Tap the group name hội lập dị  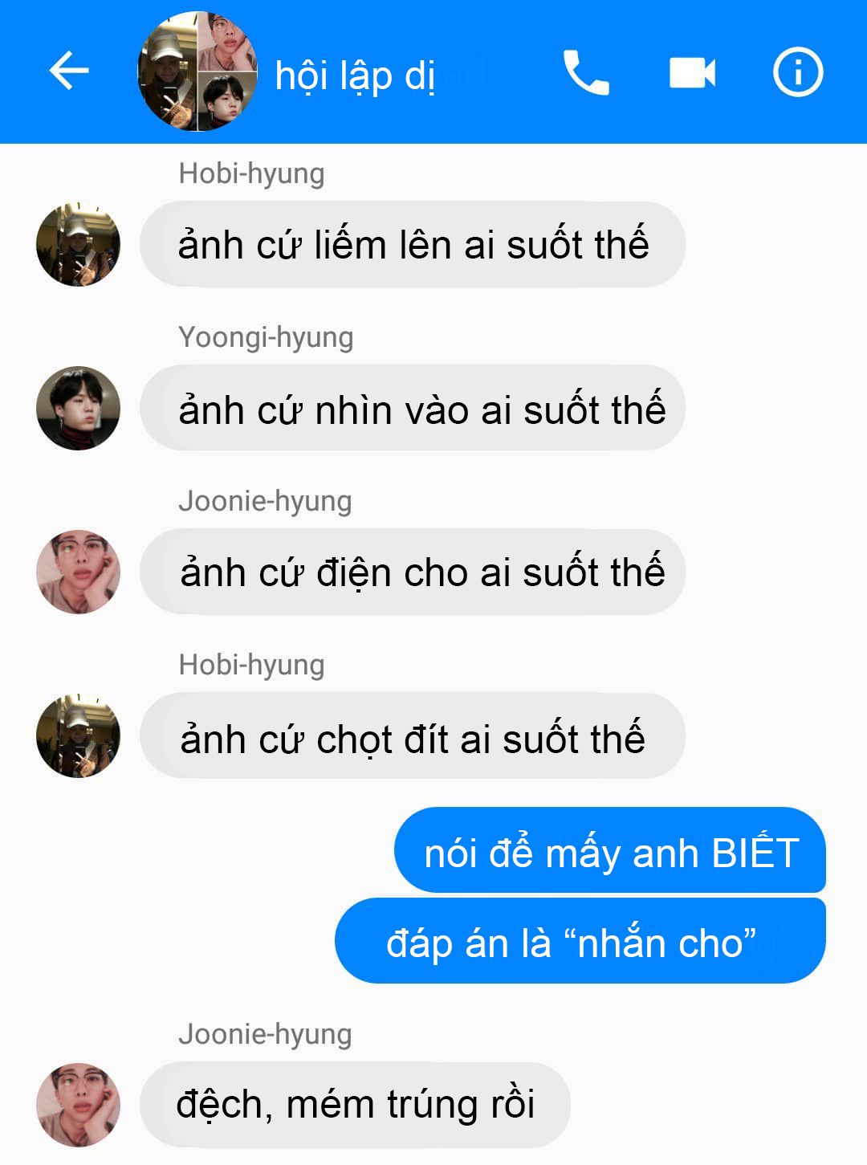[x=355, y=76]
